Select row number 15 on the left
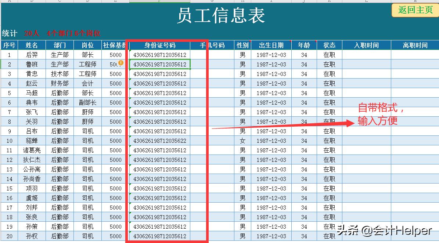Viewport: 439px width, 243px height. [x=9, y=188]
